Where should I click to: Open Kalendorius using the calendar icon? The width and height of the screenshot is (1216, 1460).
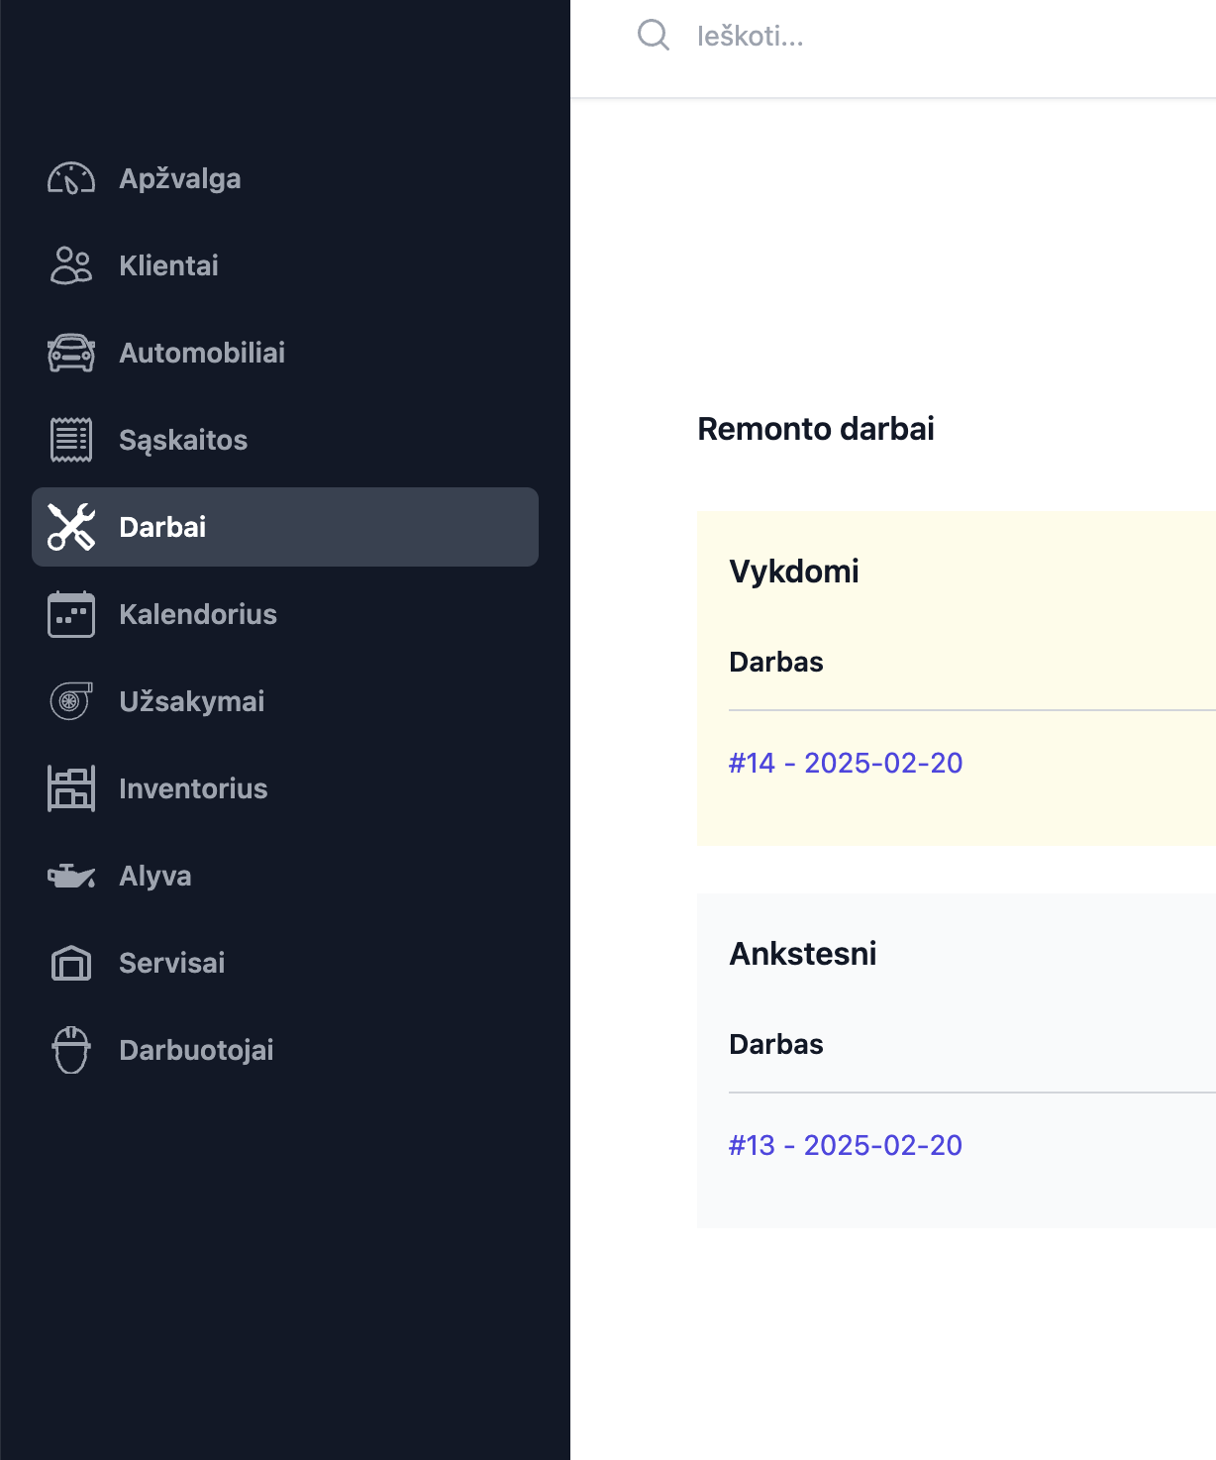pos(70,614)
